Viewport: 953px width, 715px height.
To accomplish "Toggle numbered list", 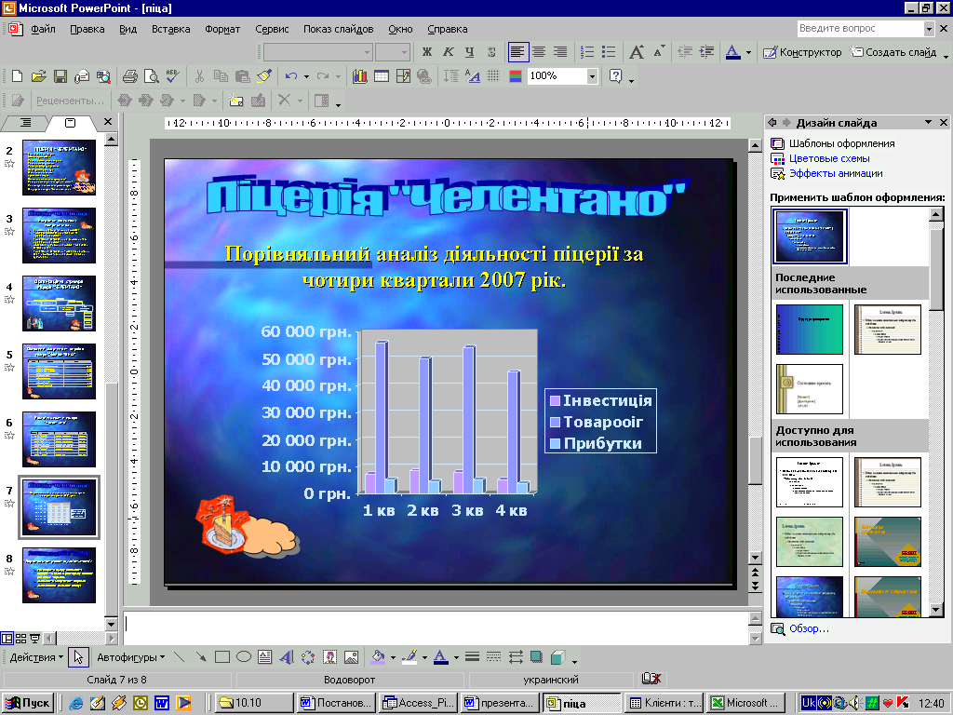I will (586, 52).
